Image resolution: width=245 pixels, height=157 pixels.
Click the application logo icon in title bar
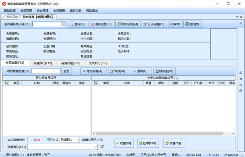click(x=4, y=4)
